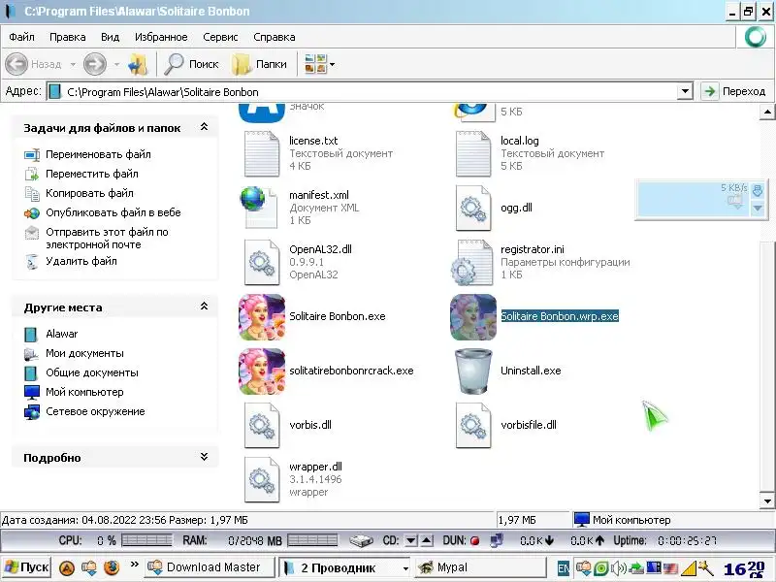Click the CD eject down arrow

click(x=410, y=540)
